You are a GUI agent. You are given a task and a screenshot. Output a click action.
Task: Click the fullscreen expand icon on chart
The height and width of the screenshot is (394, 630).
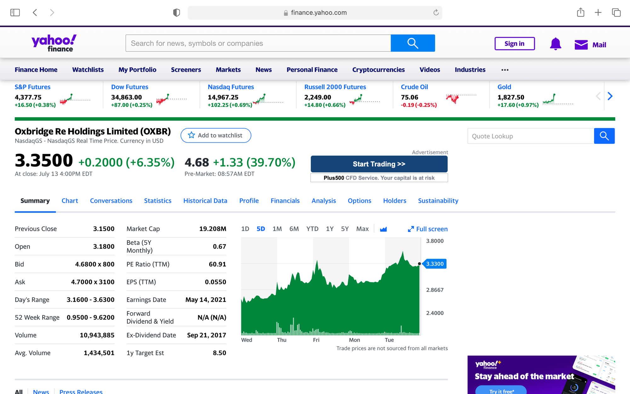point(410,228)
